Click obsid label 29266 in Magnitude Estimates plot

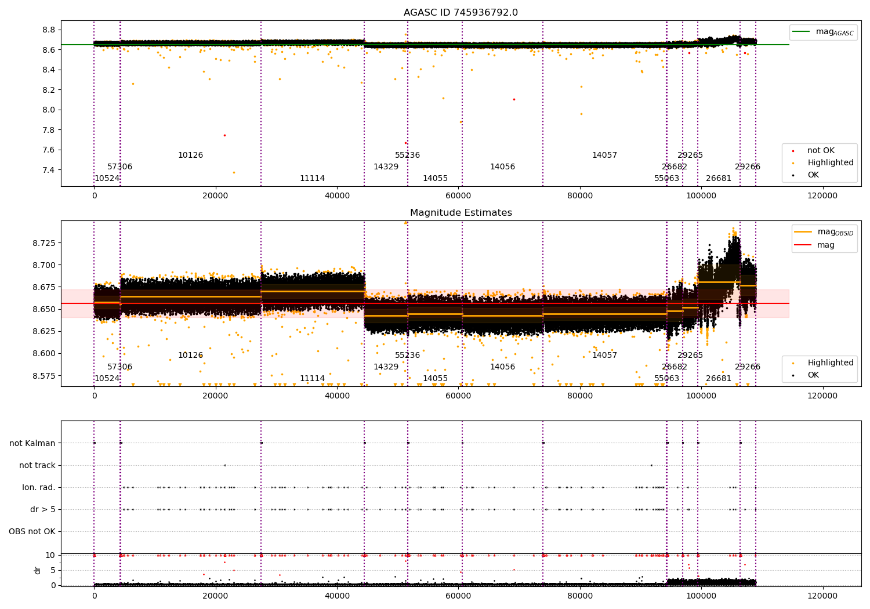pyautogui.click(x=748, y=367)
